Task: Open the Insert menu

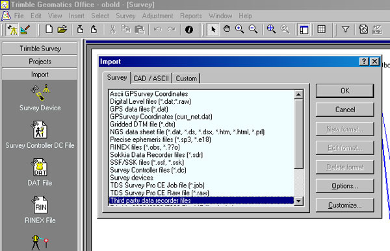Action: [x=77, y=16]
